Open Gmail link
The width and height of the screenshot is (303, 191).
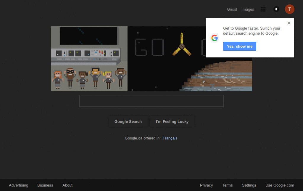point(232,9)
